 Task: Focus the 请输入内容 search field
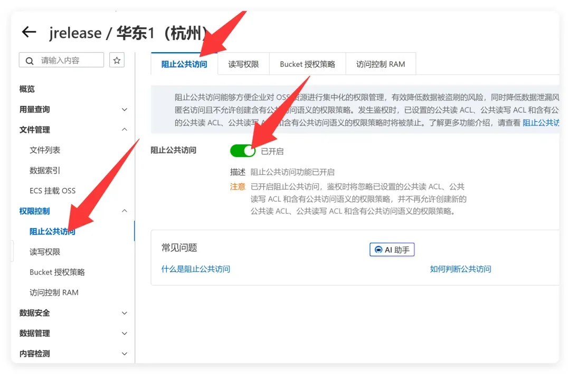tap(61, 60)
